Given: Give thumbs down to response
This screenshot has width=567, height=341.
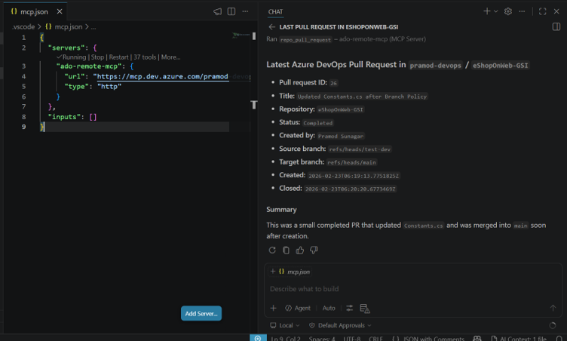Looking at the screenshot, I should coord(314,250).
